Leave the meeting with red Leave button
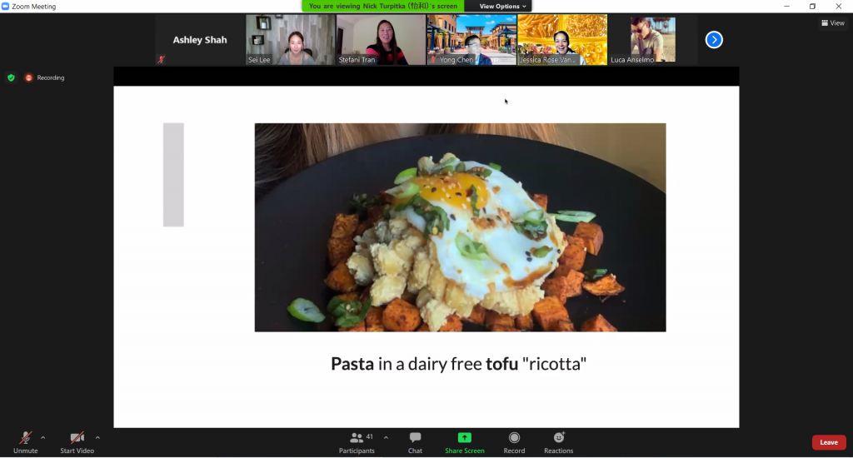The height and width of the screenshot is (458, 853). (x=828, y=442)
